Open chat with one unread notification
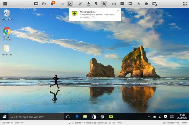Image resolution: width=189 pixels, height=125 pixels. (x=52, y=4)
